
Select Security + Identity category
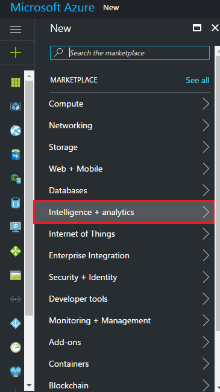124,277
